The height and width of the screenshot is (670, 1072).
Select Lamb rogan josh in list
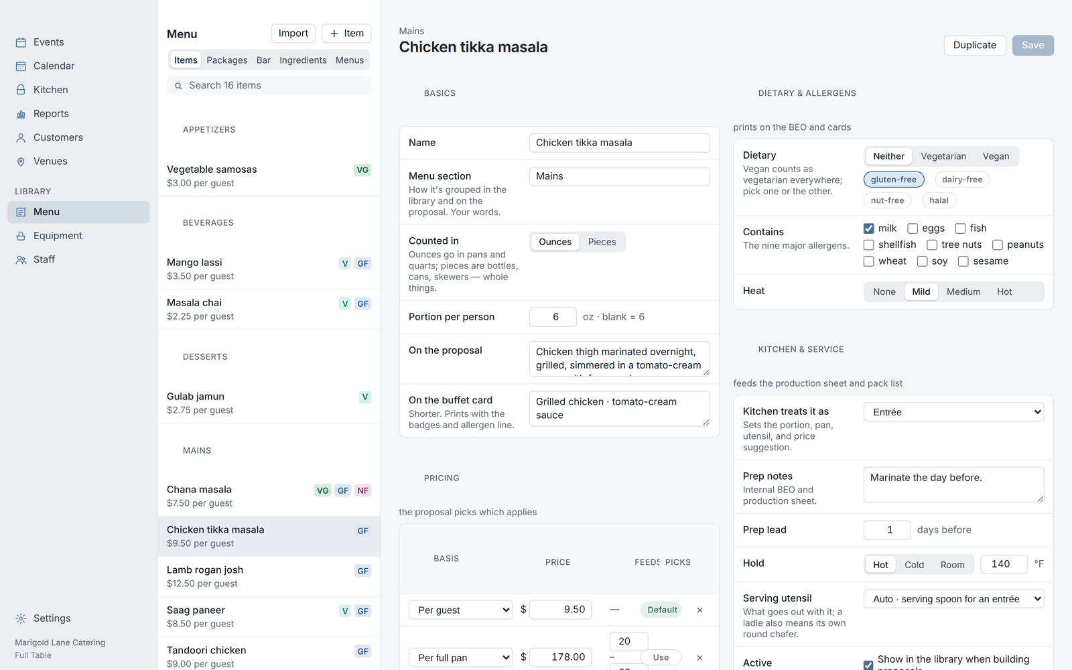(x=269, y=577)
